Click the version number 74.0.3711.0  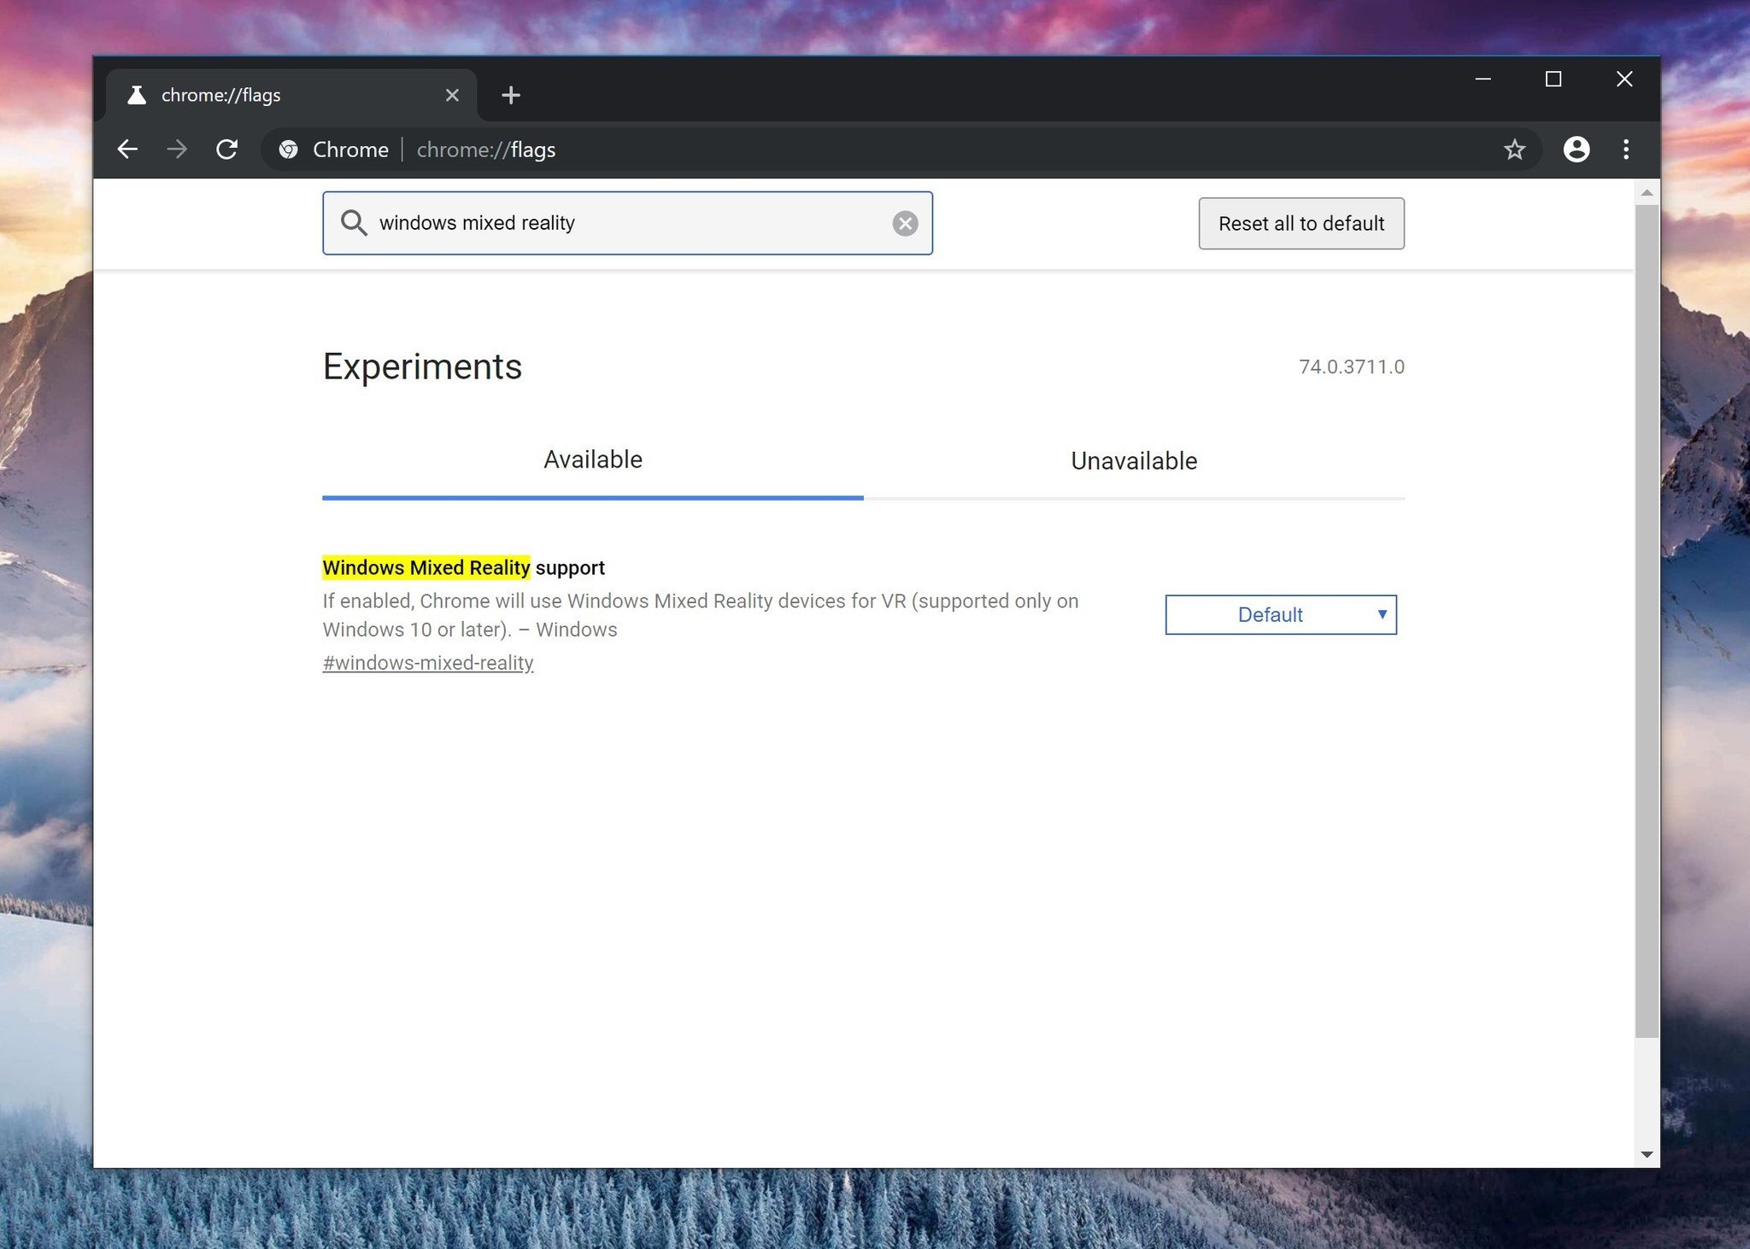pyautogui.click(x=1352, y=366)
